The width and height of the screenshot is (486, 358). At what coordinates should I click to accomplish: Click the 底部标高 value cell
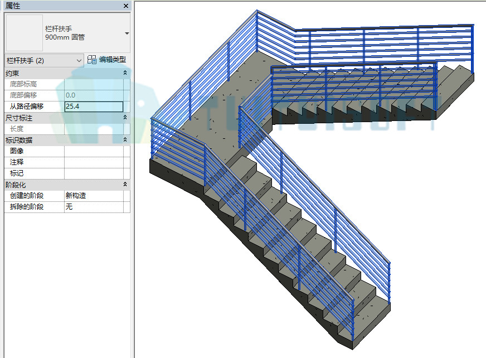coord(94,84)
